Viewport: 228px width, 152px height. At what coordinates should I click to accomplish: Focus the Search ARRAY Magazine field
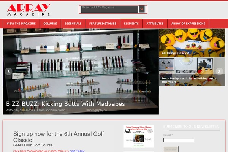(x=109, y=9)
